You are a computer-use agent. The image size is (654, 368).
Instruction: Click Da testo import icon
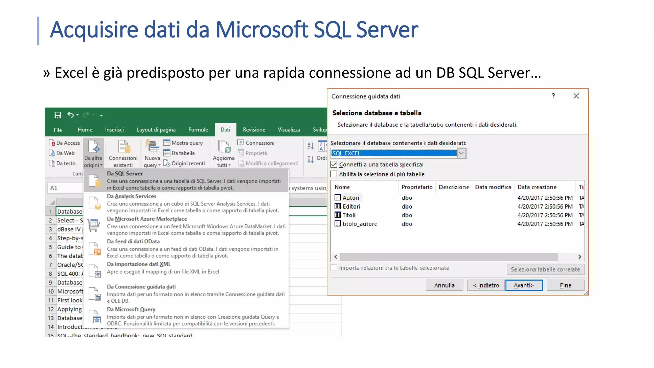pos(52,163)
